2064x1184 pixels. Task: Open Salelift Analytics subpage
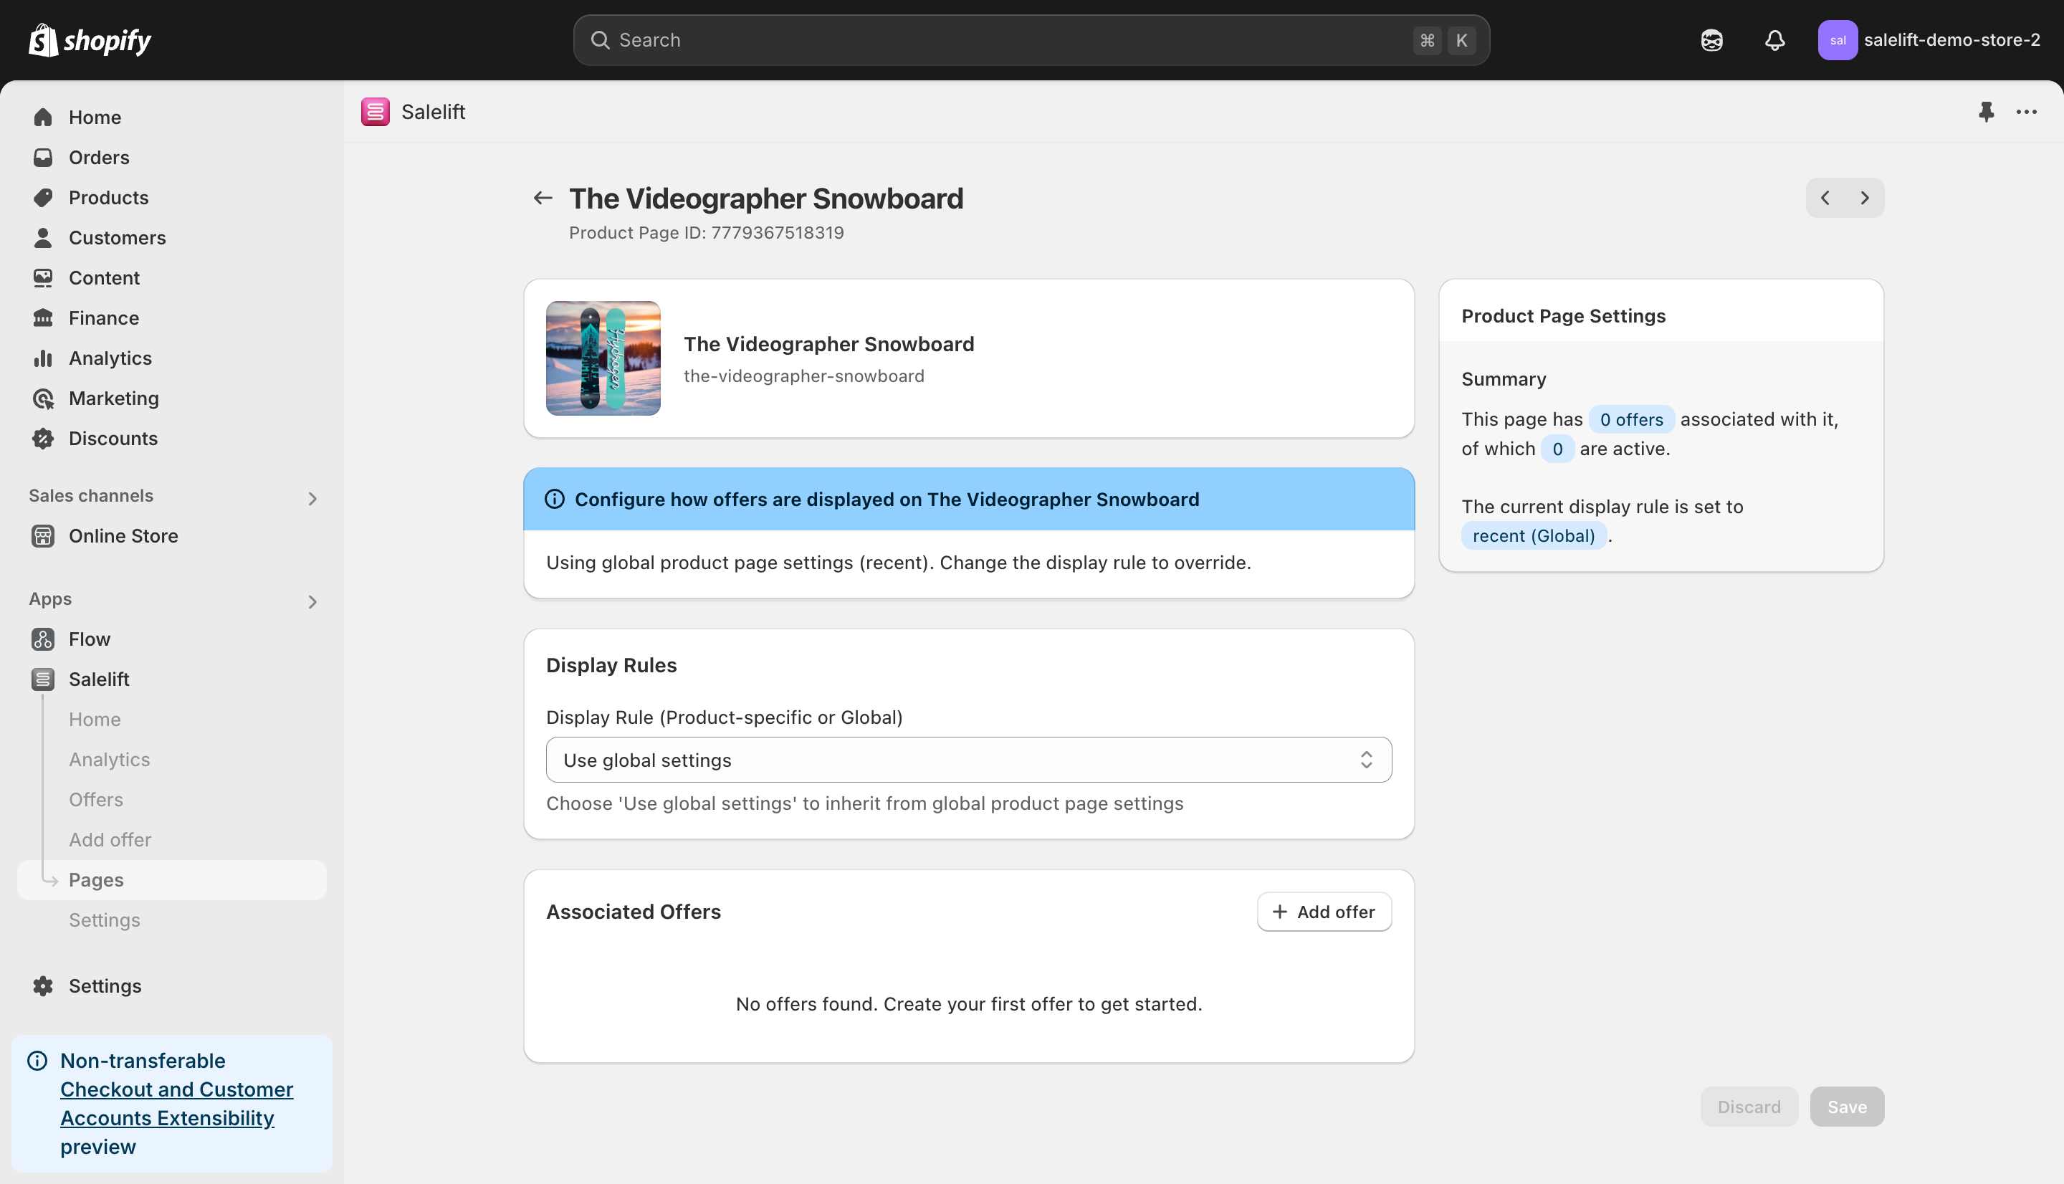point(110,760)
